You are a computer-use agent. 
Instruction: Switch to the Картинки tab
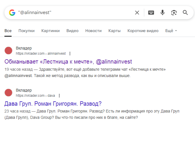point(50,31)
